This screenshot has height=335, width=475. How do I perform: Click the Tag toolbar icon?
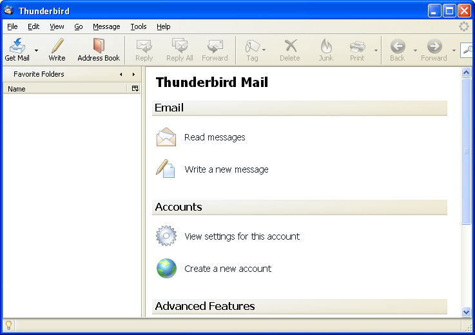[x=253, y=46]
